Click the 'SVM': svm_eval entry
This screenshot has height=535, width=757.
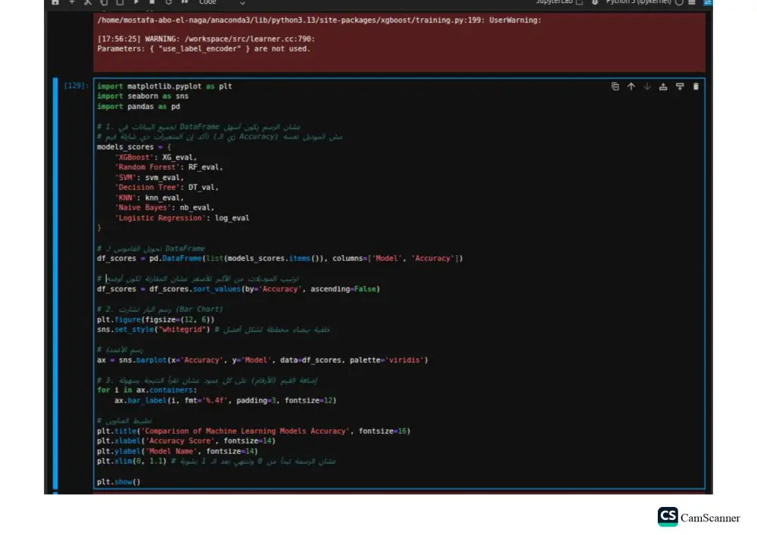pos(149,178)
